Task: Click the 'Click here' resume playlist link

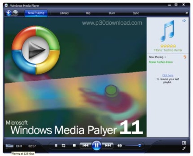Action: [168, 75]
